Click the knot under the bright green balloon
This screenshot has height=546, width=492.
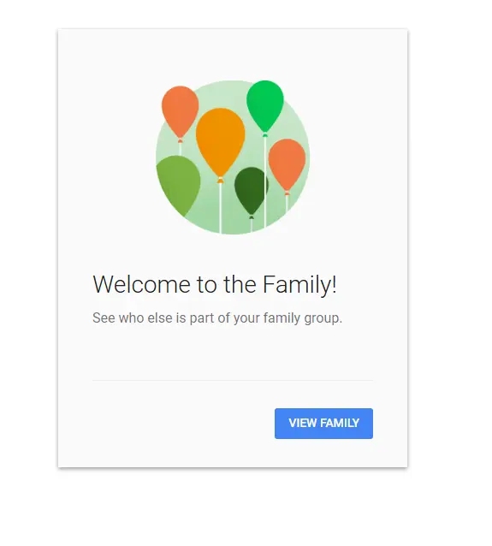point(265,135)
